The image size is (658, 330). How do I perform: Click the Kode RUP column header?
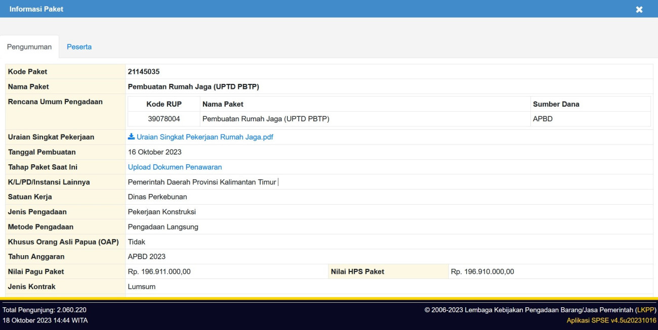pyautogui.click(x=164, y=104)
